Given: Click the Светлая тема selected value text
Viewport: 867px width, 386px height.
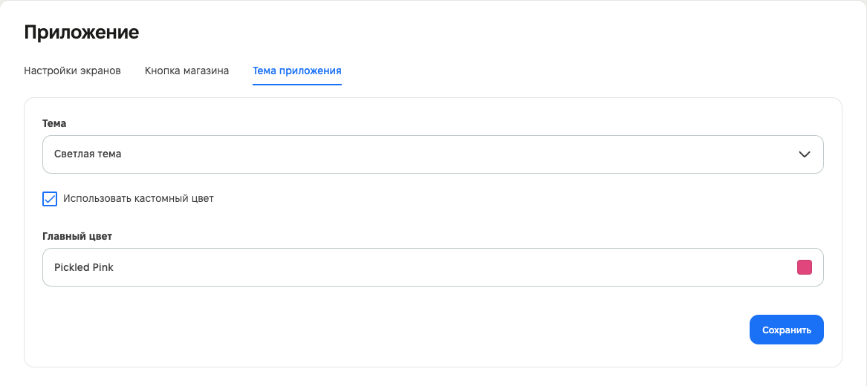Looking at the screenshot, I should click(x=88, y=154).
